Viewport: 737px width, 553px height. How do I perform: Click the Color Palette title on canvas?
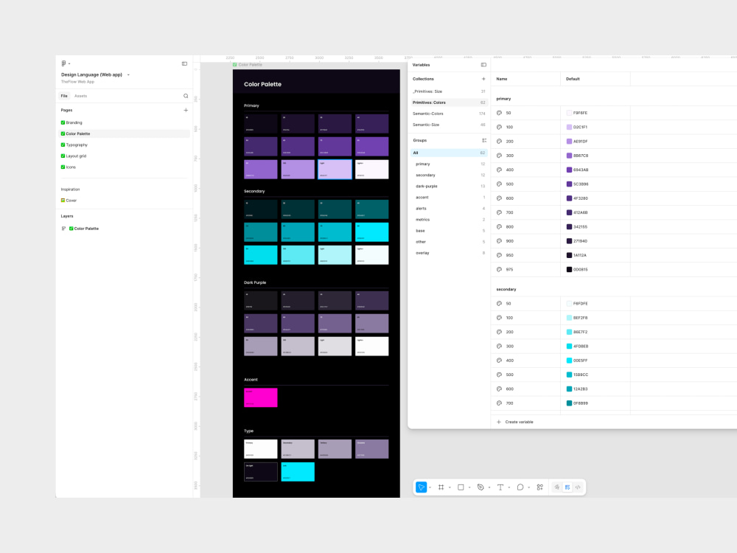(x=262, y=84)
